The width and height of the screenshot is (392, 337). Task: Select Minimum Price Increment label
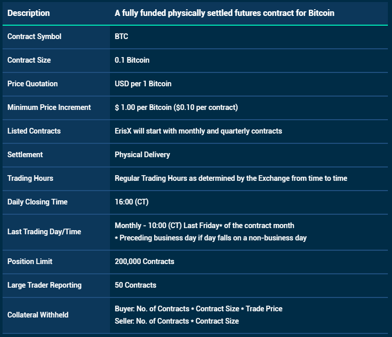click(49, 107)
